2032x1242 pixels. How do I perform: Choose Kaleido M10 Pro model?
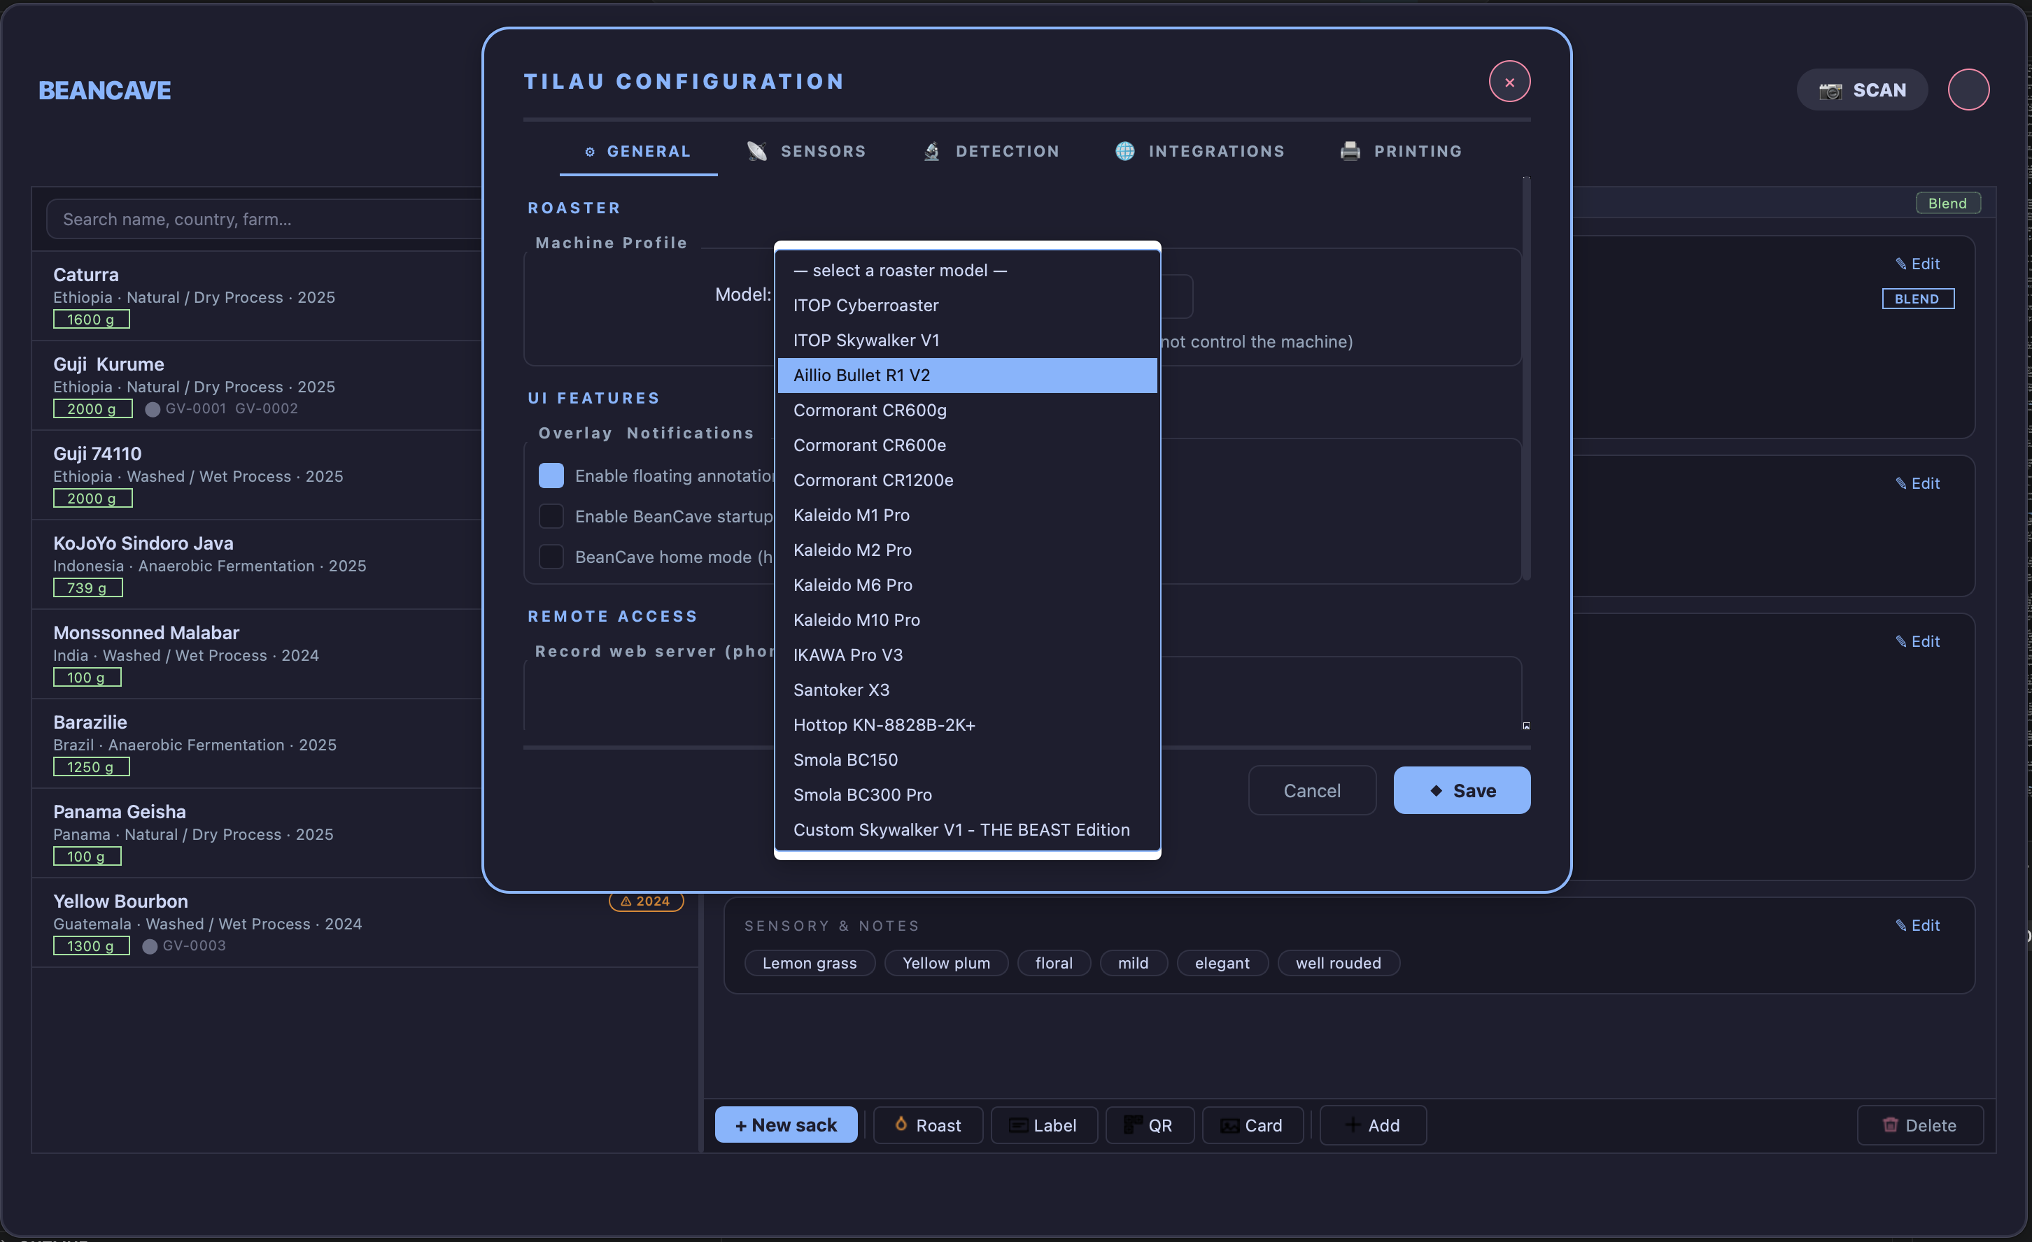pyautogui.click(x=967, y=620)
